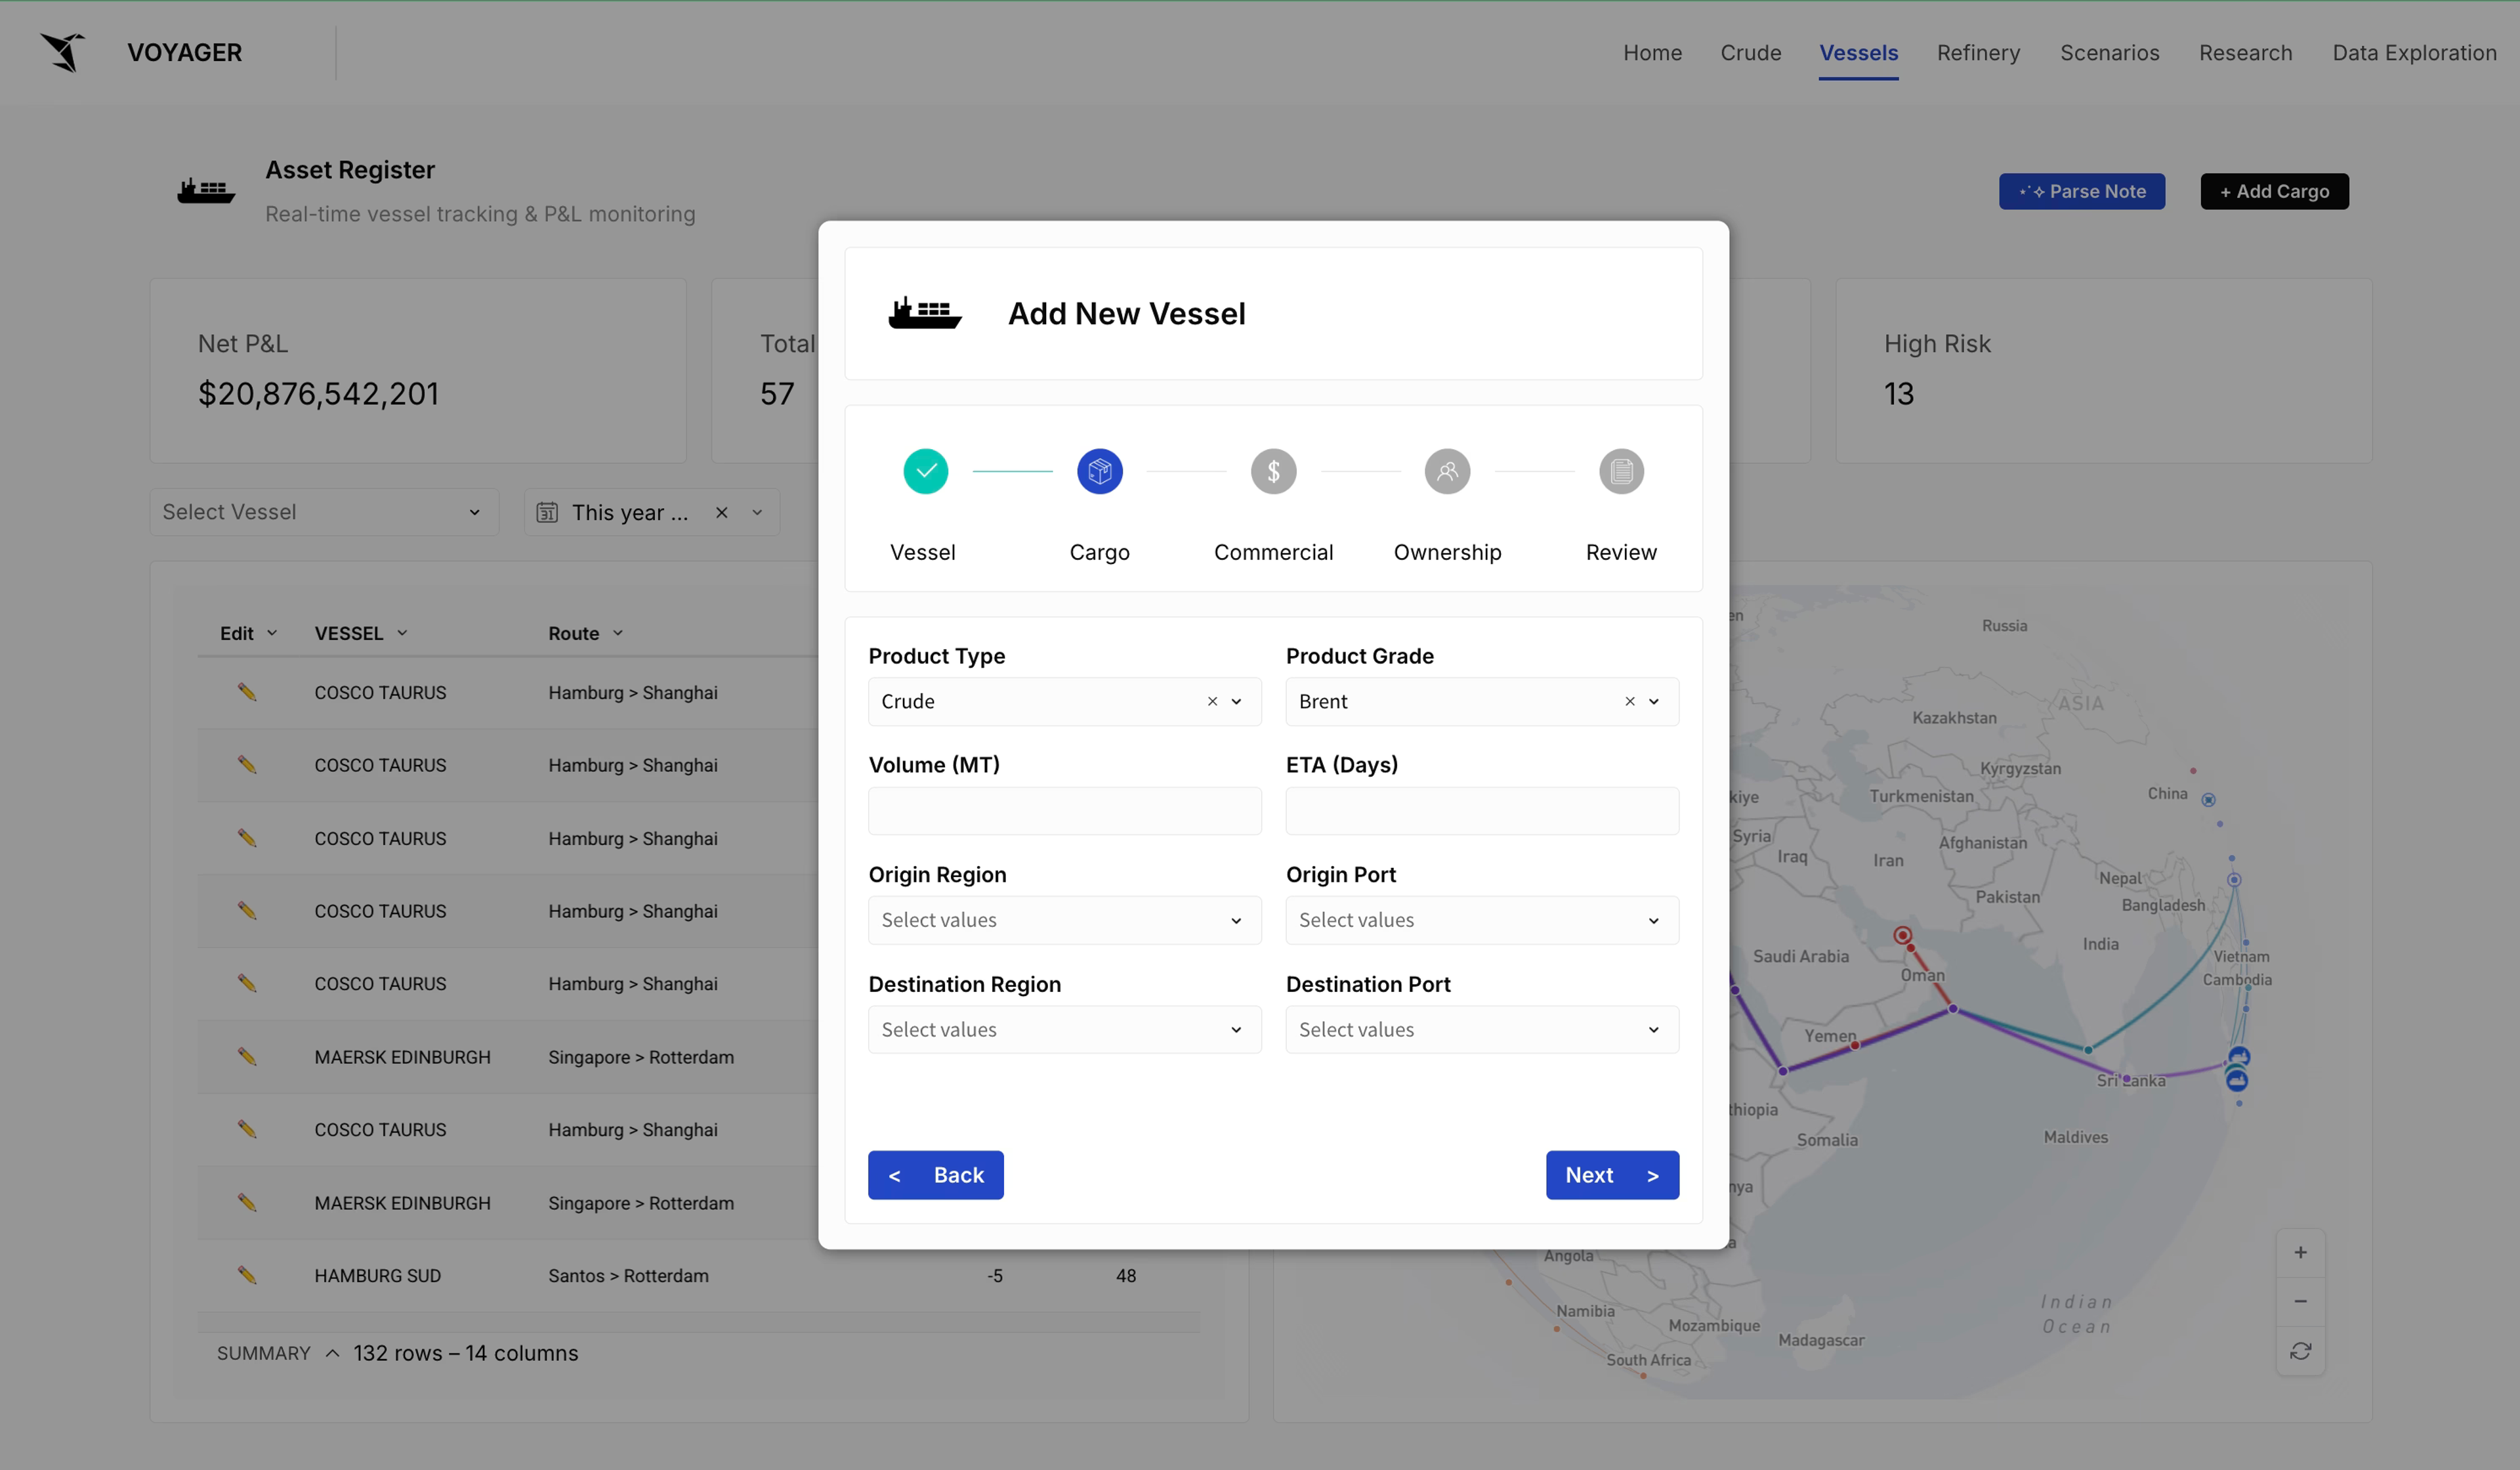Clear the Product Grade Brent selection
This screenshot has width=2520, height=1470.
(x=1629, y=701)
